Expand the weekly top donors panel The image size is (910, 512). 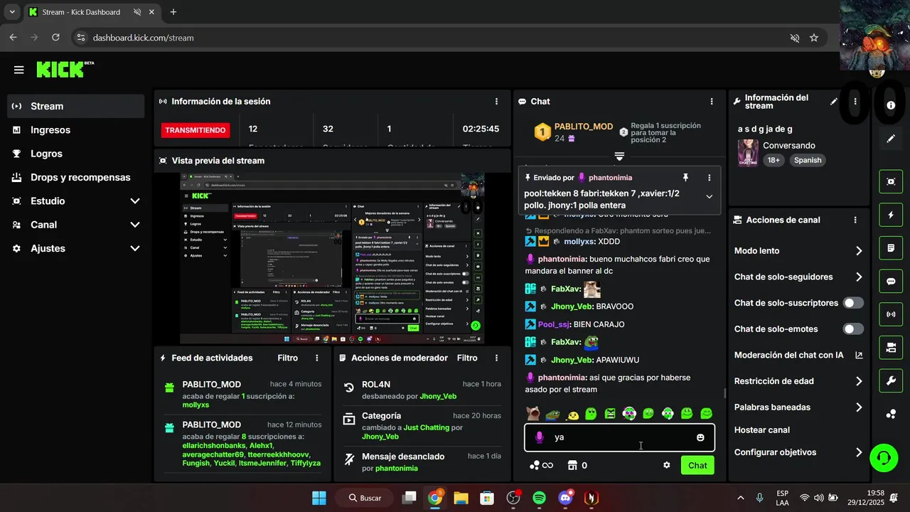[x=619, y=156]
